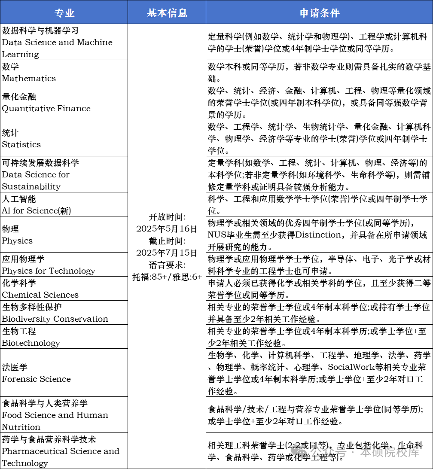
Task: Click requirement starting 定量科学(例如数学
Action: tap(319, 42)
